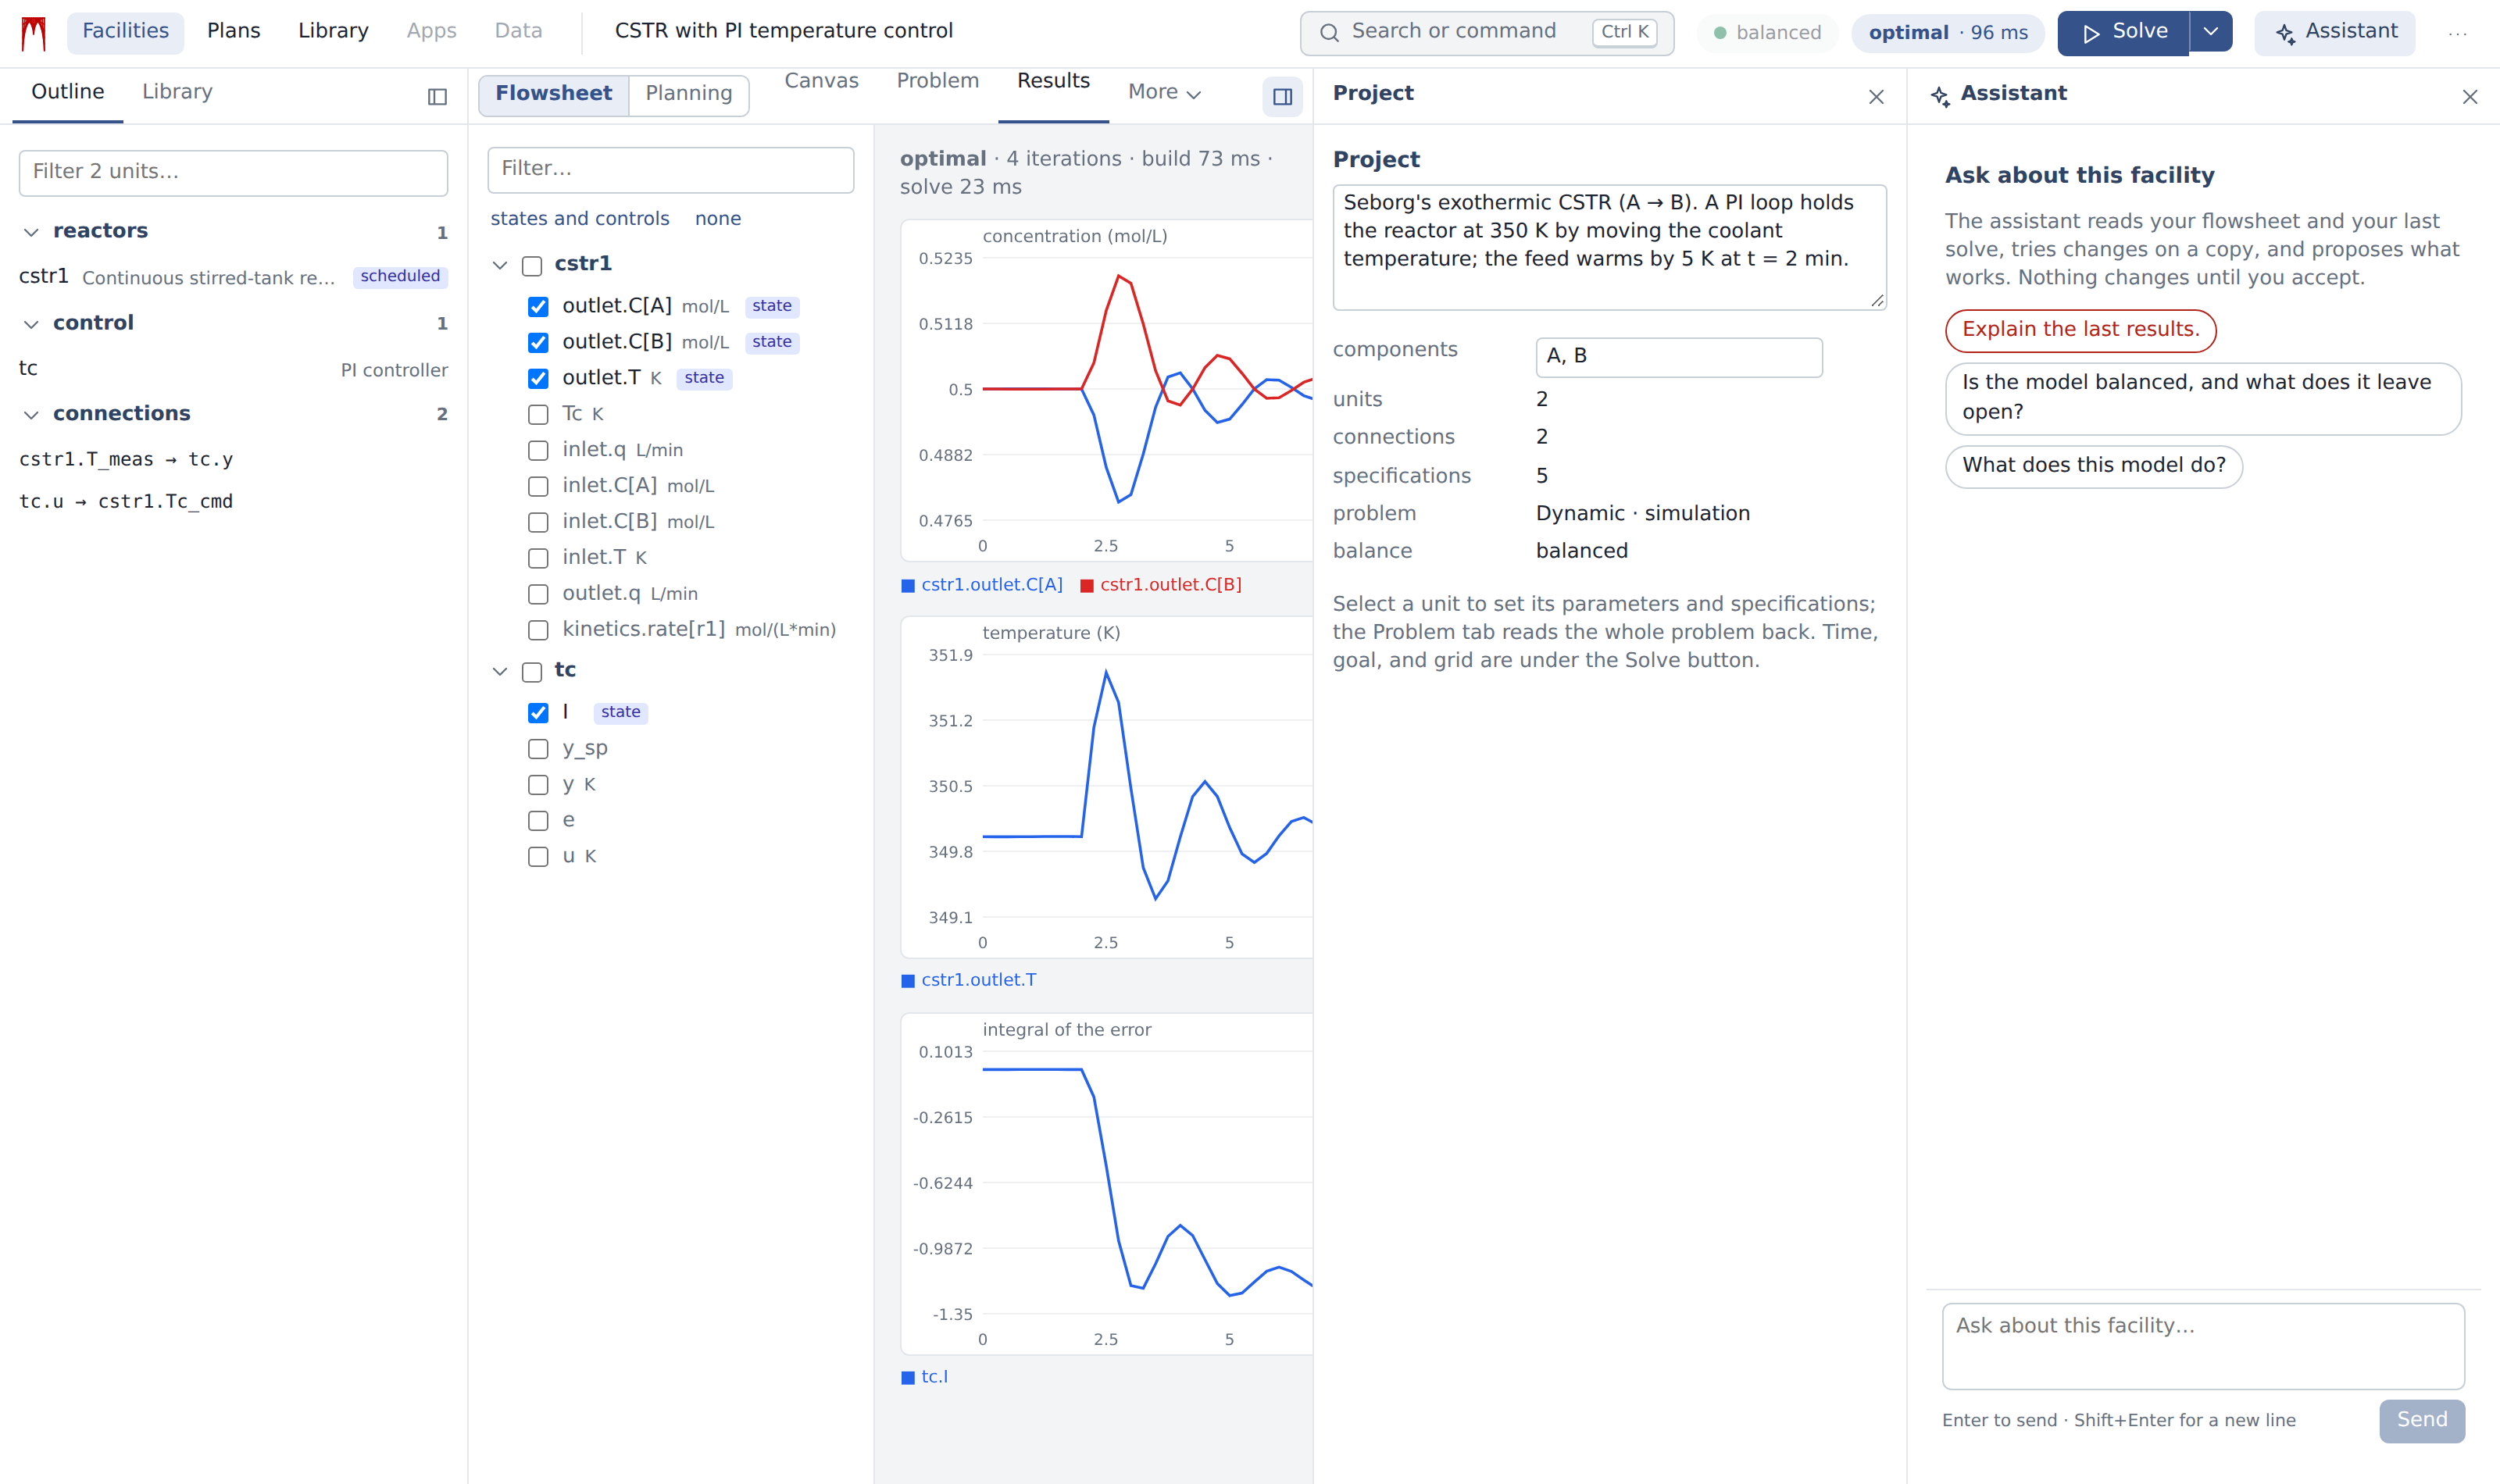2500x1484 pixels.
Task: Open the Plans menu
Action: [233, 31]
